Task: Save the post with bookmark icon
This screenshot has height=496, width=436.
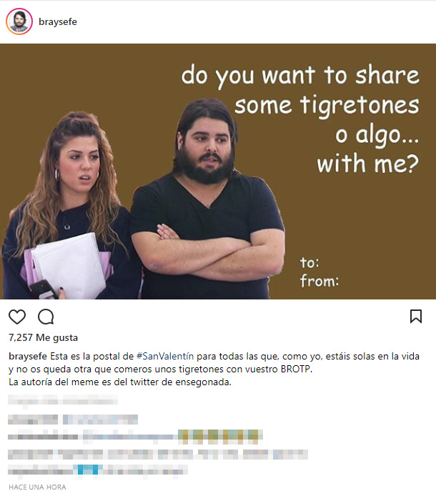Action: pyautogui.click(x=416, y=317)
